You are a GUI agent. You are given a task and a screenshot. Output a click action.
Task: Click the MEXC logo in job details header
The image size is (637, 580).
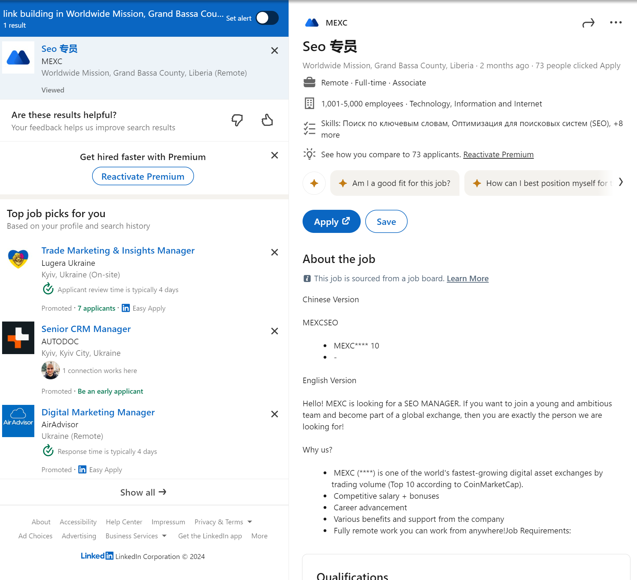pyautogui.click(x=312, y=23)
